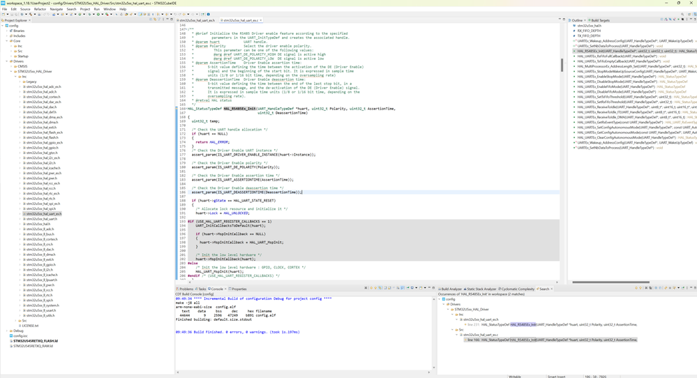Click the Save toolbar icon

tap(12, 14)
